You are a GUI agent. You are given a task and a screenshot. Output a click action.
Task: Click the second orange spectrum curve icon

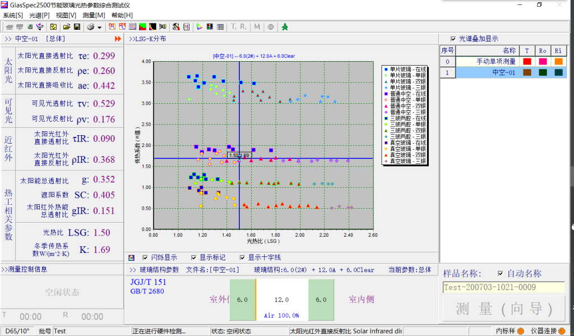pyautogui.click(x=122, y=27)
